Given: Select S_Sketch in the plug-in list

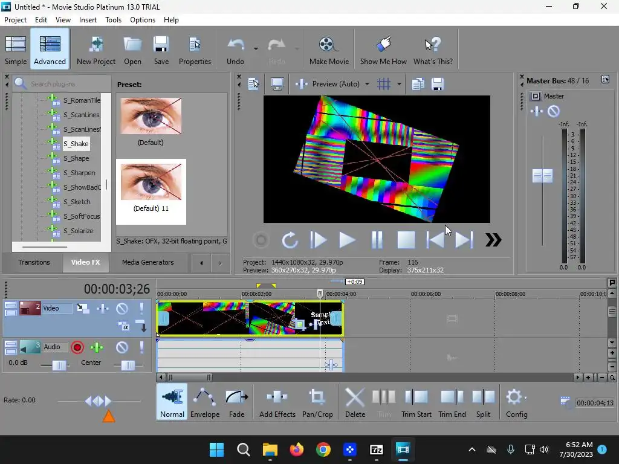Looking at the screenshot, I should (77, 202).
